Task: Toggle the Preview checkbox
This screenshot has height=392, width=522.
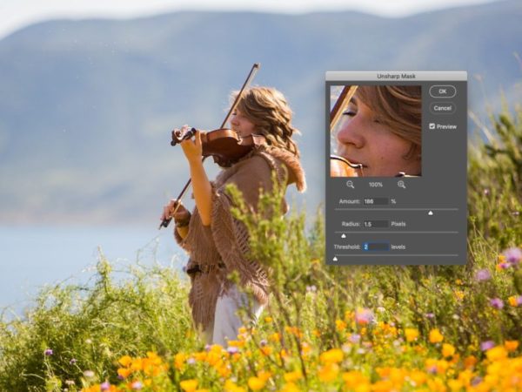Action: [x=432, y=126]
